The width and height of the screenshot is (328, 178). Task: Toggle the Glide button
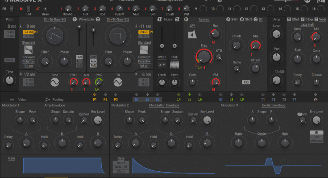point(9,60)
